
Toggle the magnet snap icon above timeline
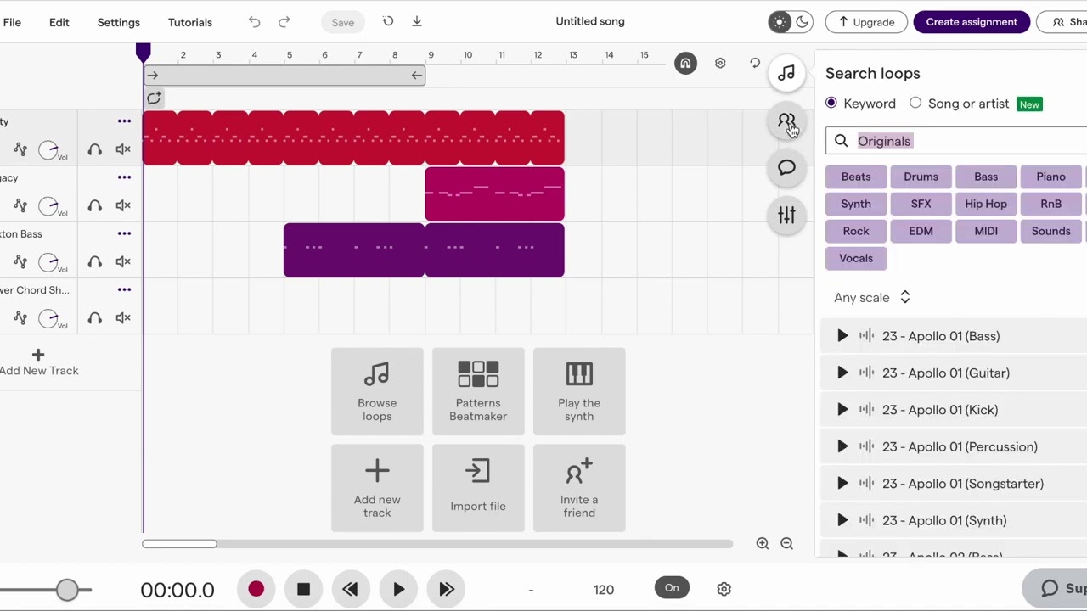(x=685, y=63)
